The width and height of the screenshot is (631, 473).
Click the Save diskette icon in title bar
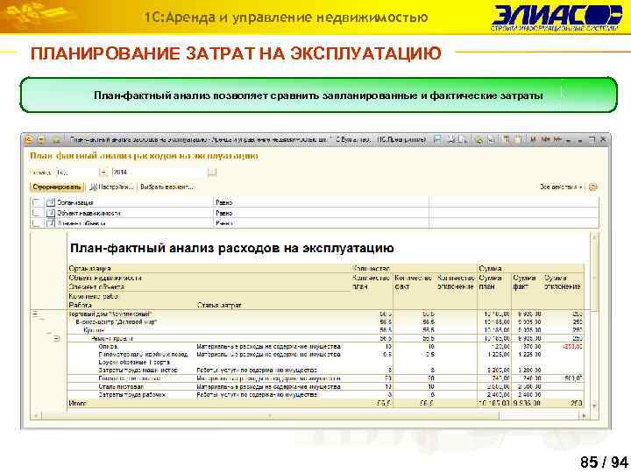(437, 139)
